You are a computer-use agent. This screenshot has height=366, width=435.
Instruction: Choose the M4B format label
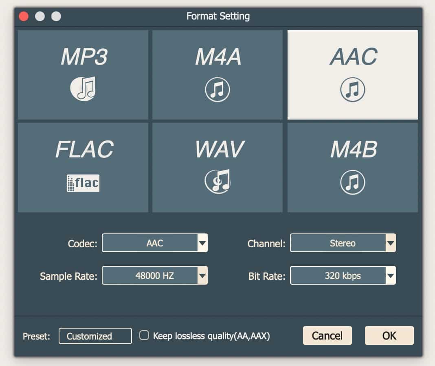tap(354, 150)
